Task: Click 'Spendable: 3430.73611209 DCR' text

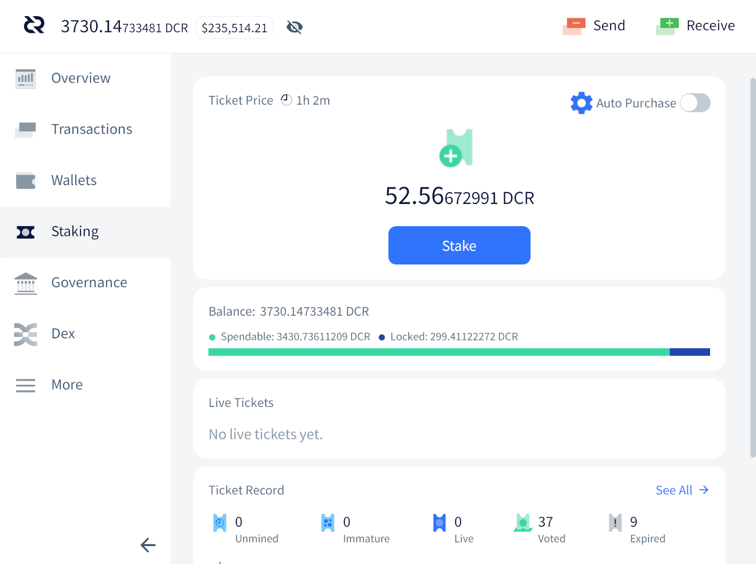Action: coord(295,337)
